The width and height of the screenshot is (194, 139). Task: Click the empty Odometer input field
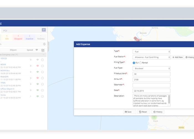coord(151,85)
